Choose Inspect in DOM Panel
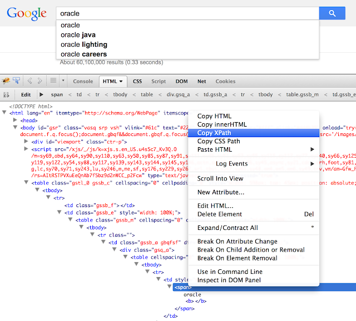 [x=254, y=280]
